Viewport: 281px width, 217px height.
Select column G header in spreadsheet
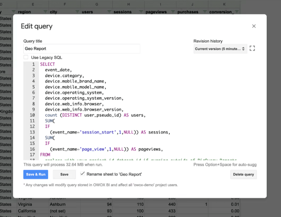97,4
